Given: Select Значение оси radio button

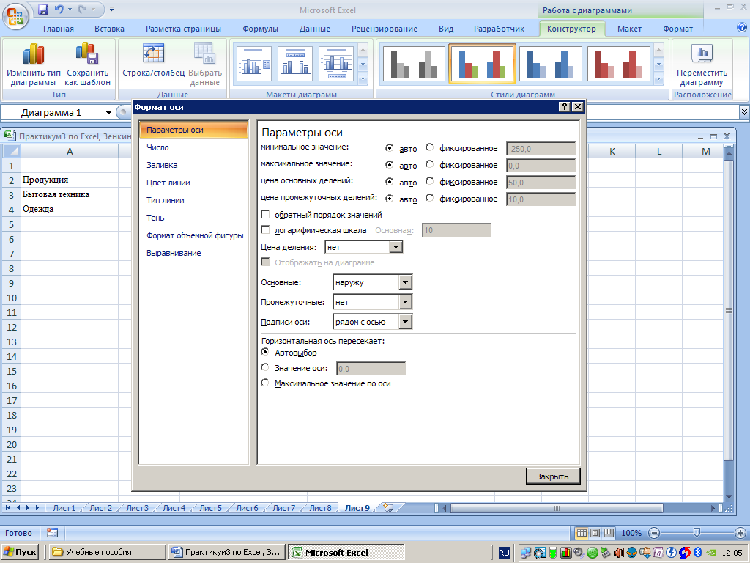Looking at the screenshot, I should (265, 368).
